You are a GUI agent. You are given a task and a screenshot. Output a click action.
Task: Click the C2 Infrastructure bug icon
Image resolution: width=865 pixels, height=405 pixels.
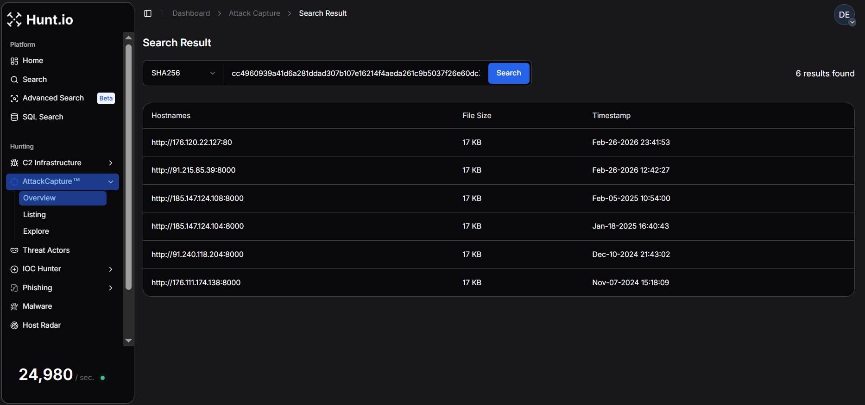14,163
